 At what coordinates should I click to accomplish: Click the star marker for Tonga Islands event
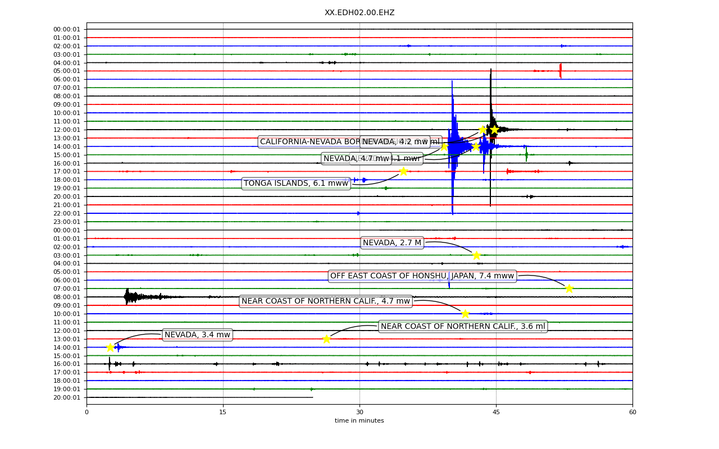pos(403,171)
